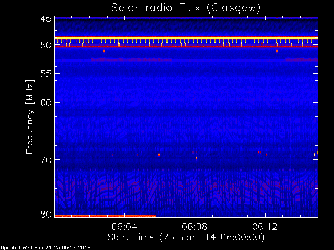334x250 pixels.
Task: Click the orange square marker right below 50 MHz
Action: (x=277, y=51)
